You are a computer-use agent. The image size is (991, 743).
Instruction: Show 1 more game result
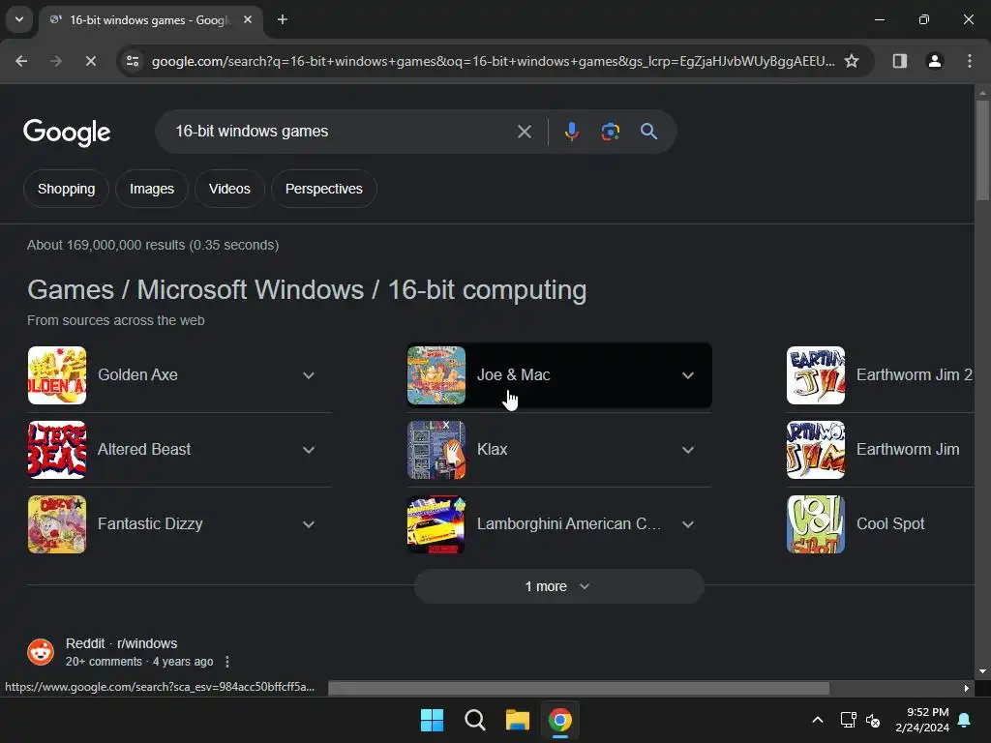(x=558, y=586)
